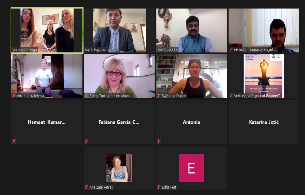The height and width of the screenshot is (195, 305).
Task: Click muted mic icon on Antonia tile
Action: pos(159,141)
